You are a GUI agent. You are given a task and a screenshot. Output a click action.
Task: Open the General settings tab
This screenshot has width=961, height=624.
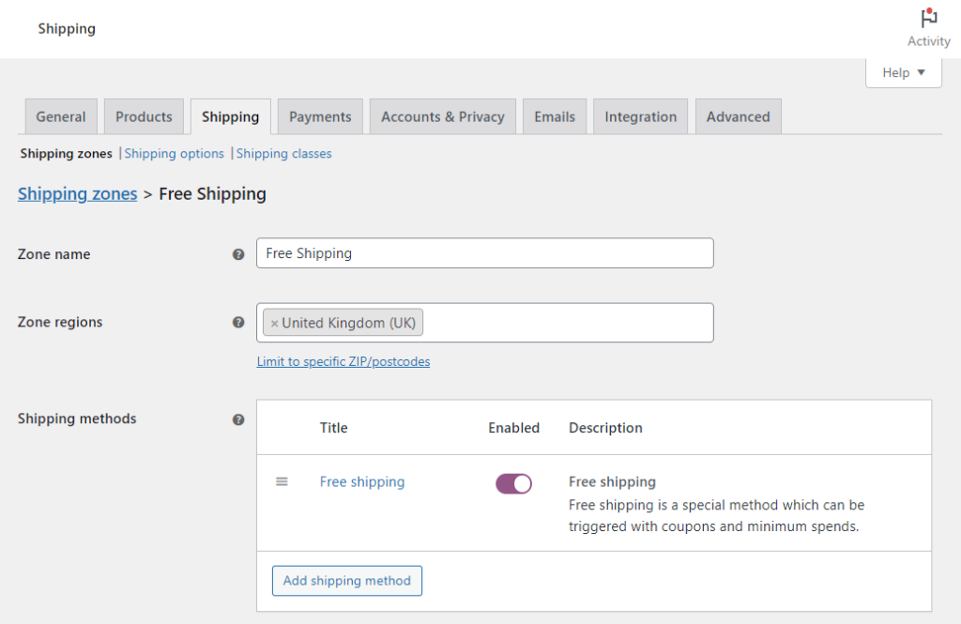60,115
